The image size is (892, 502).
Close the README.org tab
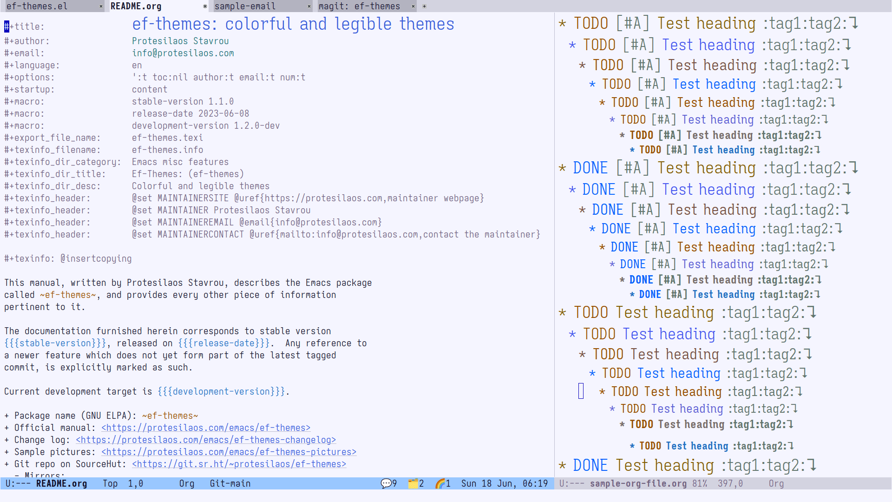205,7
